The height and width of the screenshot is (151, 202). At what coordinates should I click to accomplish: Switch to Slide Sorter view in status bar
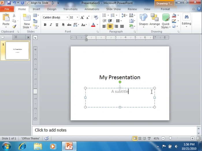click(140, 138)
